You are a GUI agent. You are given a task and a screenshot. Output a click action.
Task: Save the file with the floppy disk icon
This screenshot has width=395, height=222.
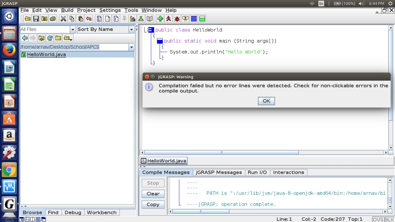[x=36, y=18]
